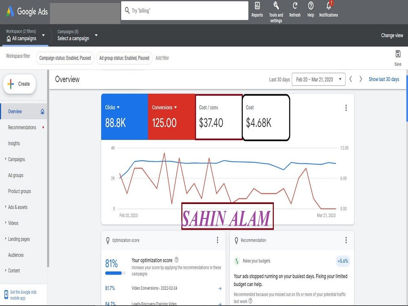408x306 pixels.
Task: Go to next date range arrow
Action: coord(361,79)
